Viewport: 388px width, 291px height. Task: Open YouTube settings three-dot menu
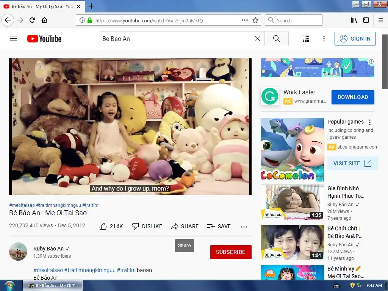(324, 39)
